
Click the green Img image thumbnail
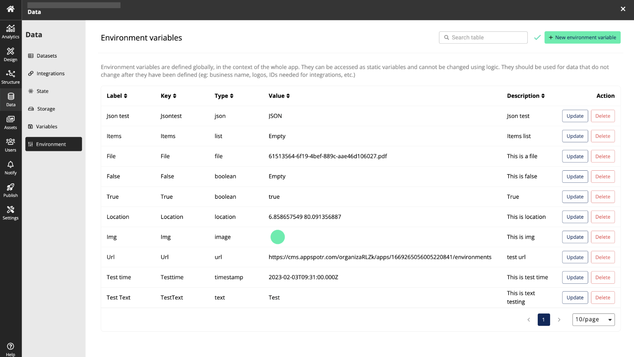click(278, 237)
